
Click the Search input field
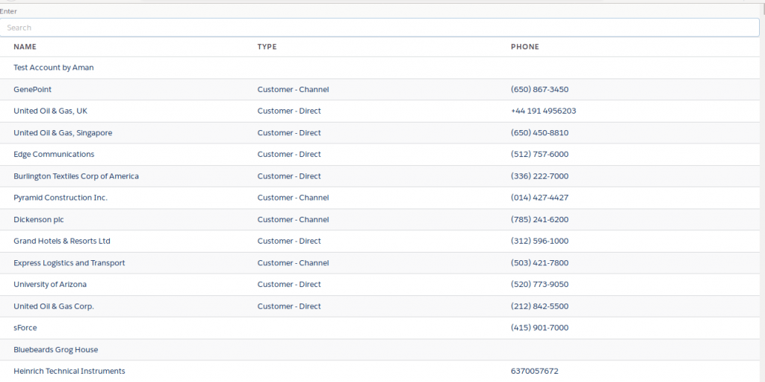pos(380,28)
